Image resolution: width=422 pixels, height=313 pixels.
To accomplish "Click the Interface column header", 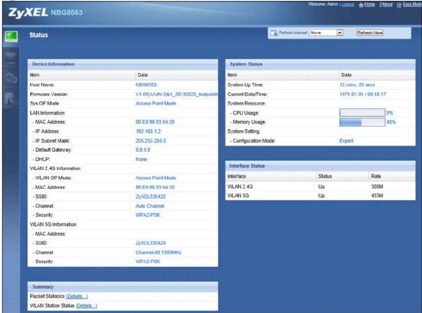I will 237,176.
